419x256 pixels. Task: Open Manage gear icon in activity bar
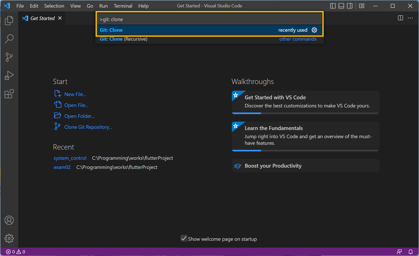click(x=9, y=238)
